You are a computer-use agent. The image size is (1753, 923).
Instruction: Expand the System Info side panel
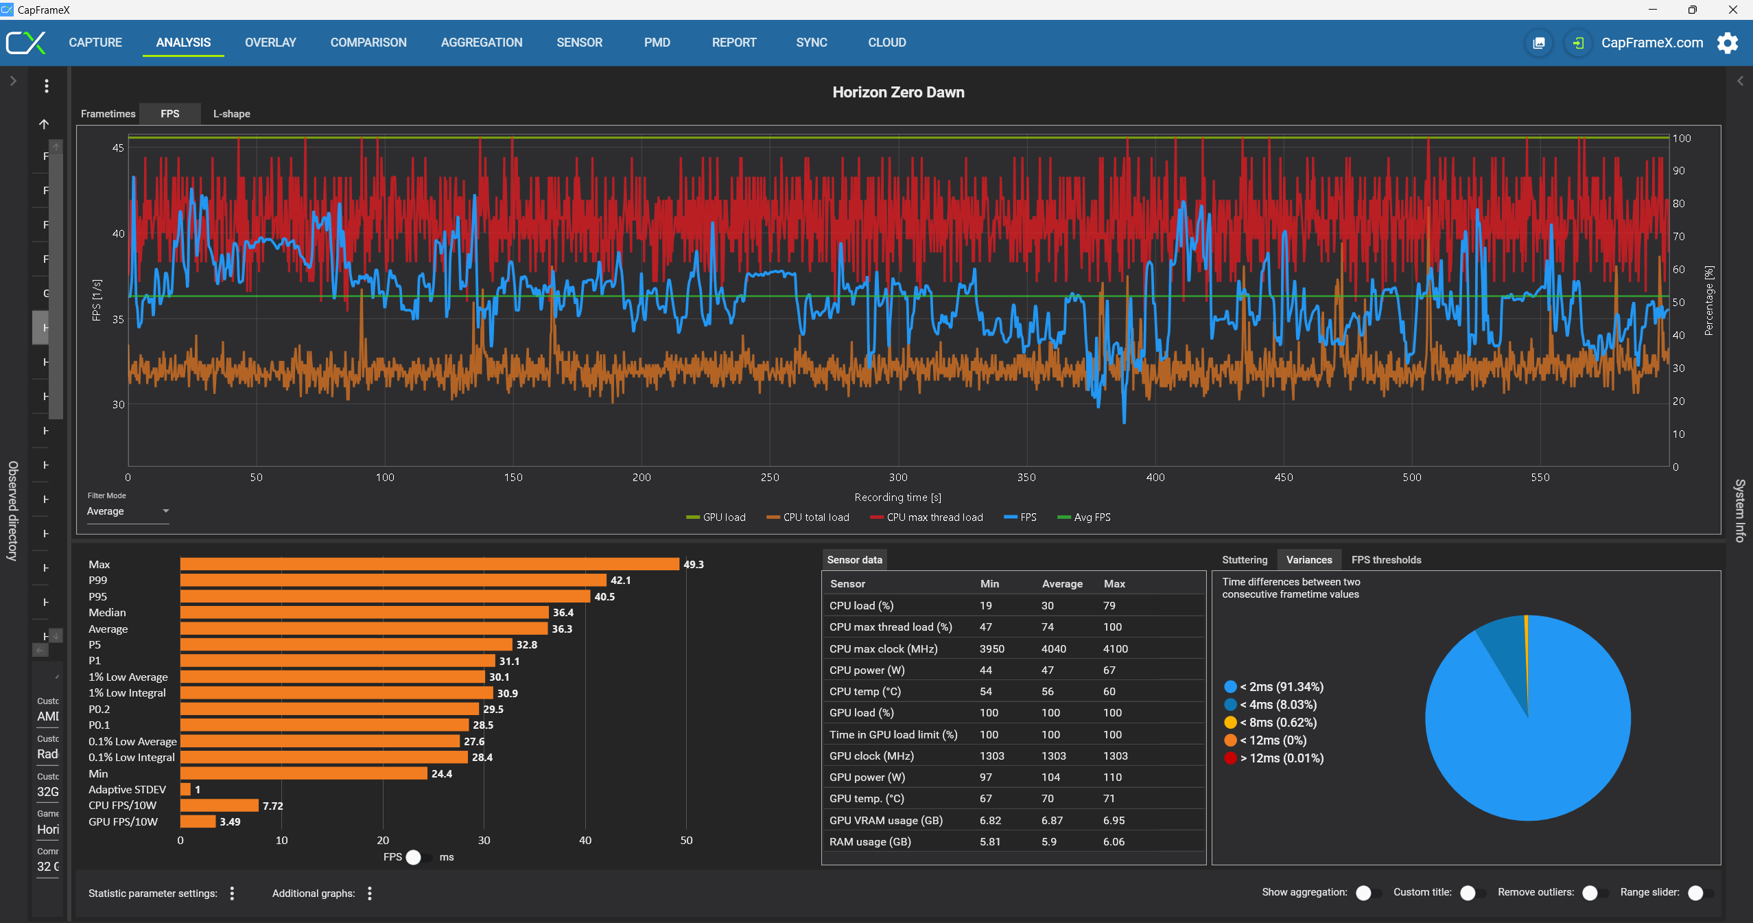pyautogui.click(x=1740, y=81)
